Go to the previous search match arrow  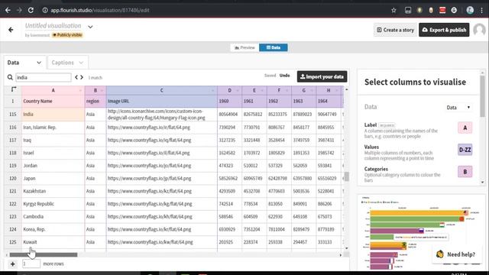coord(76,77)
